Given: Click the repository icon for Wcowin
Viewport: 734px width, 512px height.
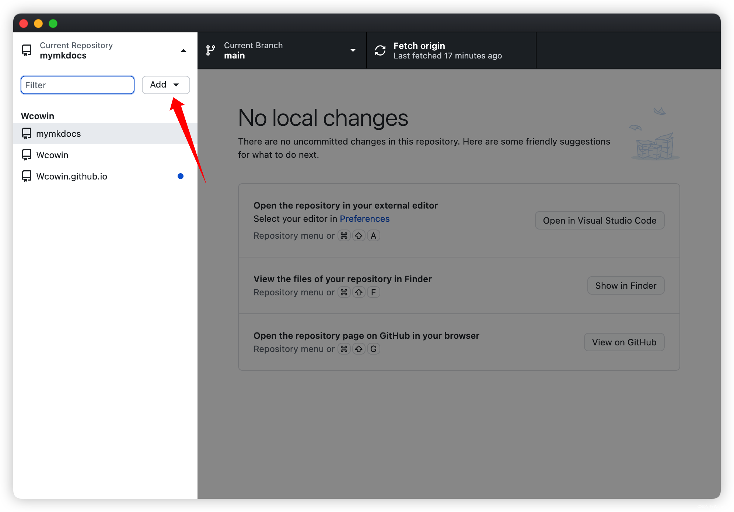Looking at the screenshot, I should pyautogui.click(x=26, y=155).
